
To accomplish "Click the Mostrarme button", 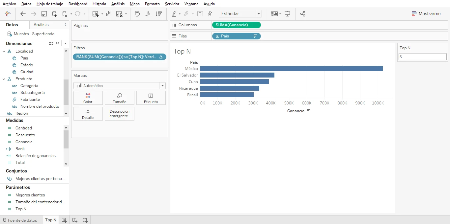I will coord(426,14).
